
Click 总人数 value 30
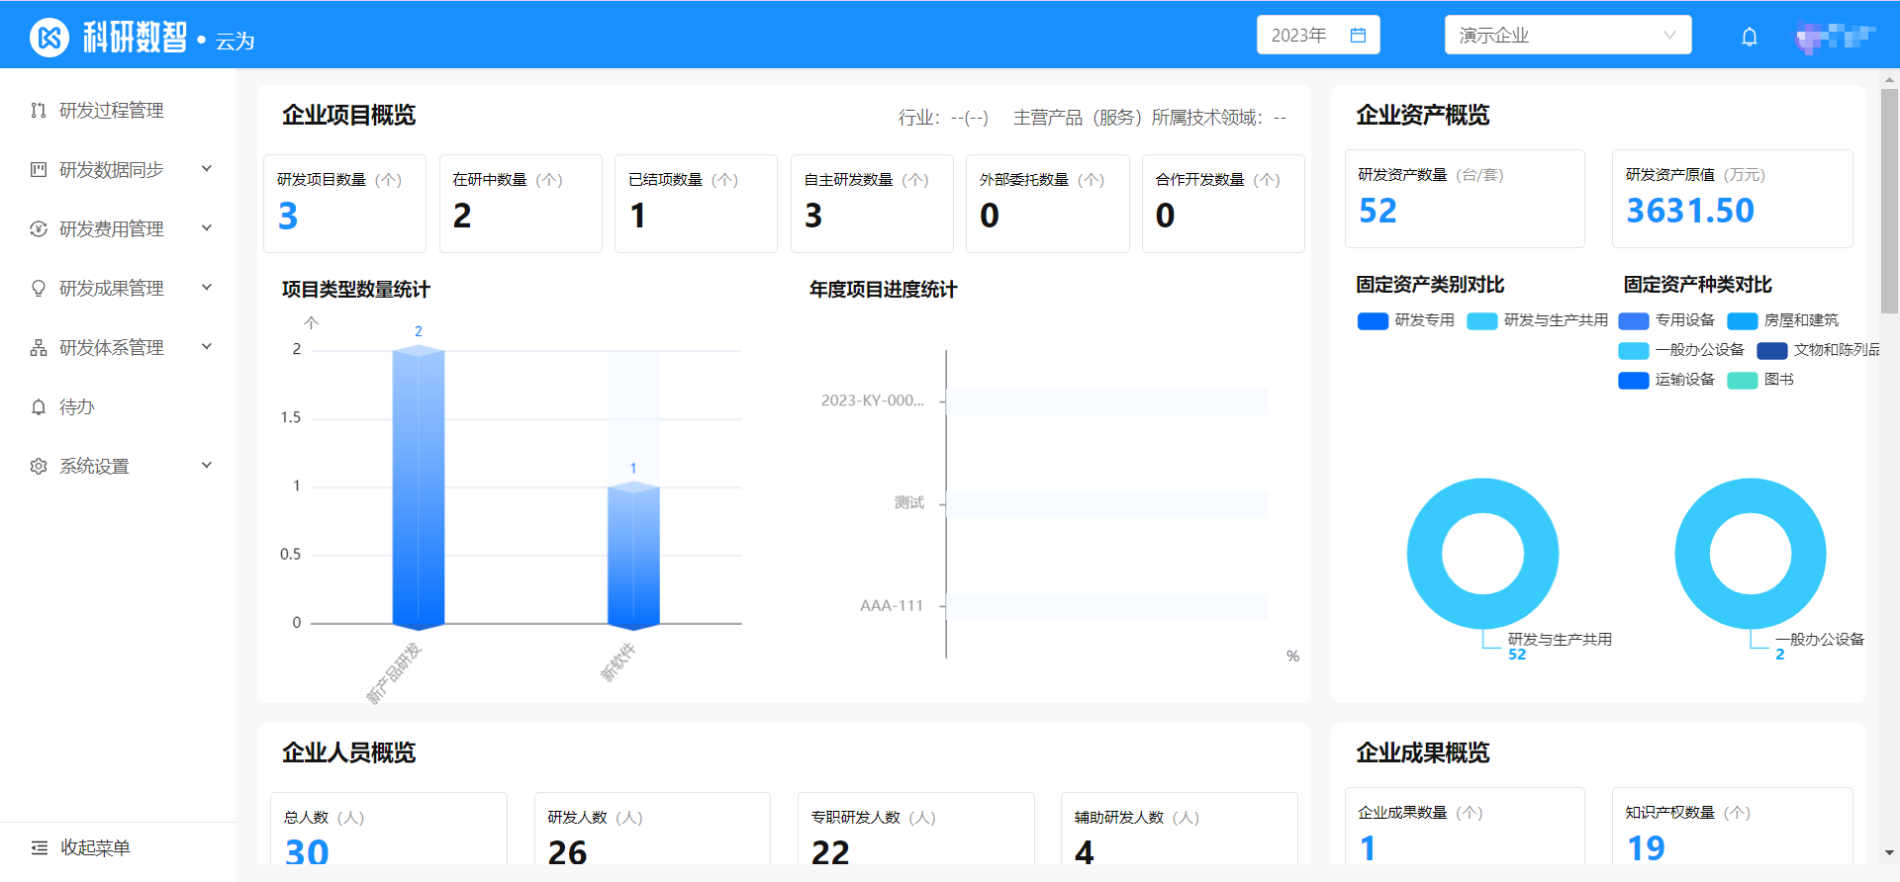307,851
